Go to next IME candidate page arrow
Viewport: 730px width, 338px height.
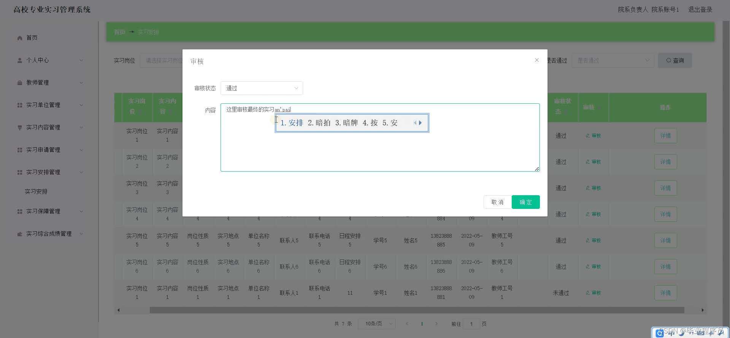click(420, 123)
